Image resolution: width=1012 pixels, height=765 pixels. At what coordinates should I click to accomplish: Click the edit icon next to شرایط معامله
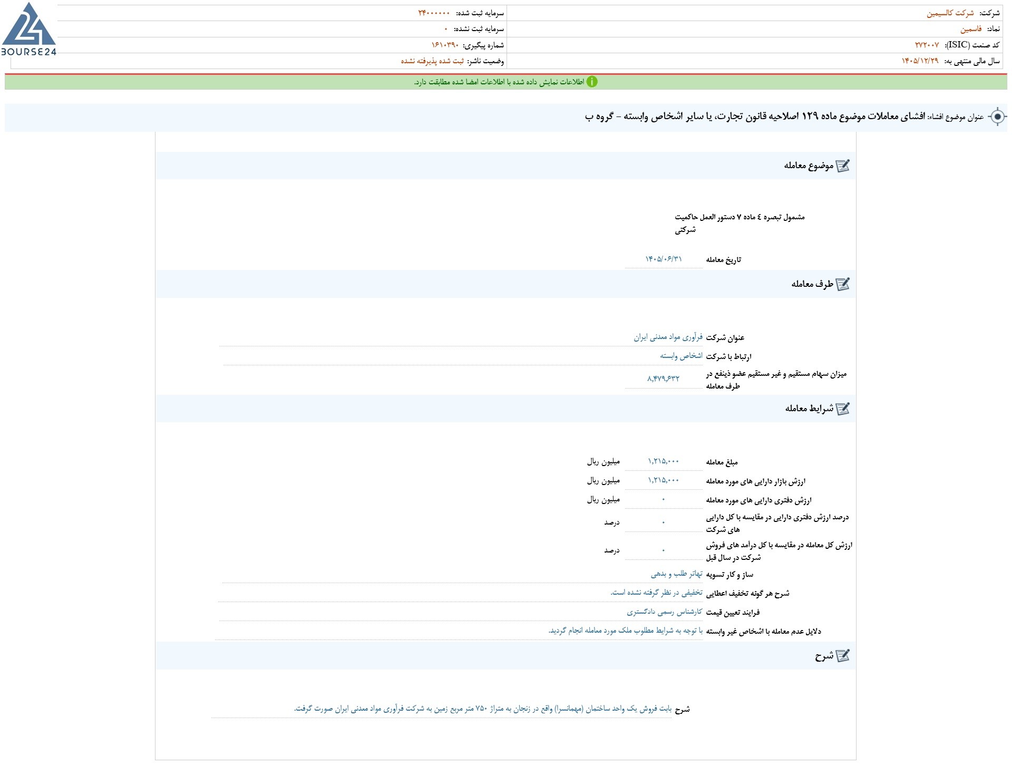coord(843,409)
